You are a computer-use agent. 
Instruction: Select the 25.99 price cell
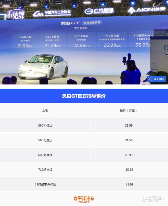[x=129, y=169]
